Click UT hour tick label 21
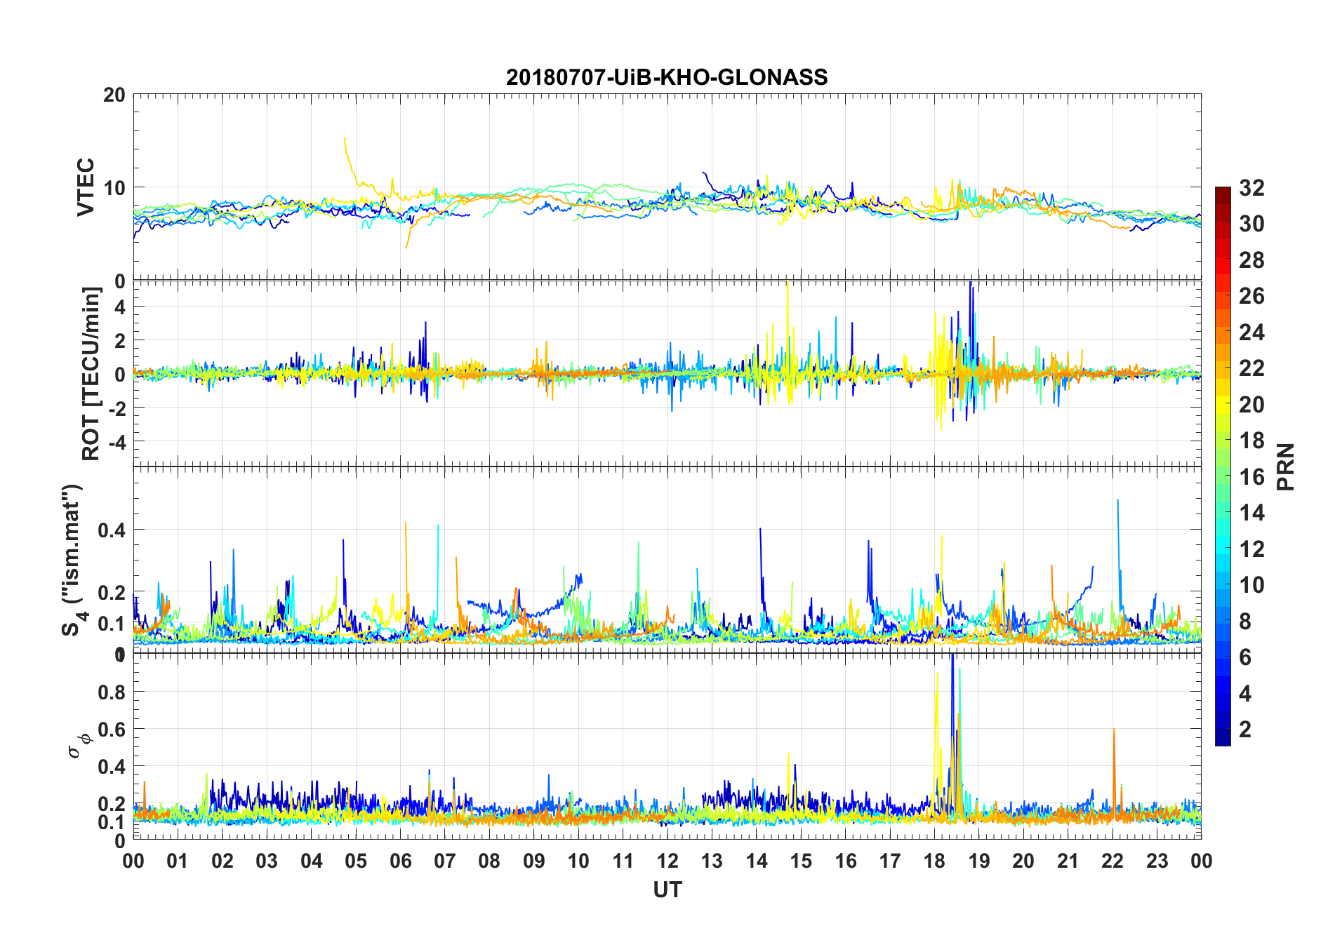 [x=1068, y=861]
